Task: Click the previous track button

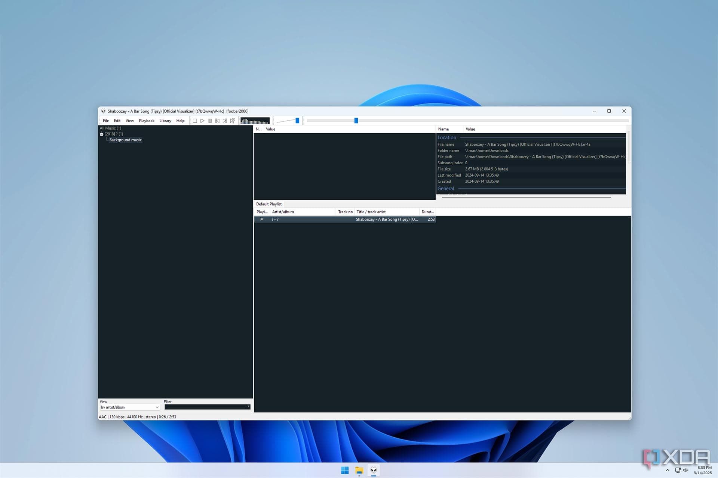Action: 217,121
